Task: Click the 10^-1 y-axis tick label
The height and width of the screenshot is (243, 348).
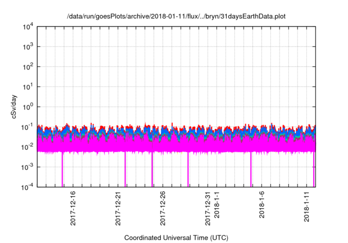Action: click(x=28, y=127)
